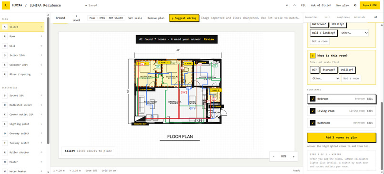Select the Socket 16A tool icon
This screenshot has height=174, width=384.
point(5,96)
